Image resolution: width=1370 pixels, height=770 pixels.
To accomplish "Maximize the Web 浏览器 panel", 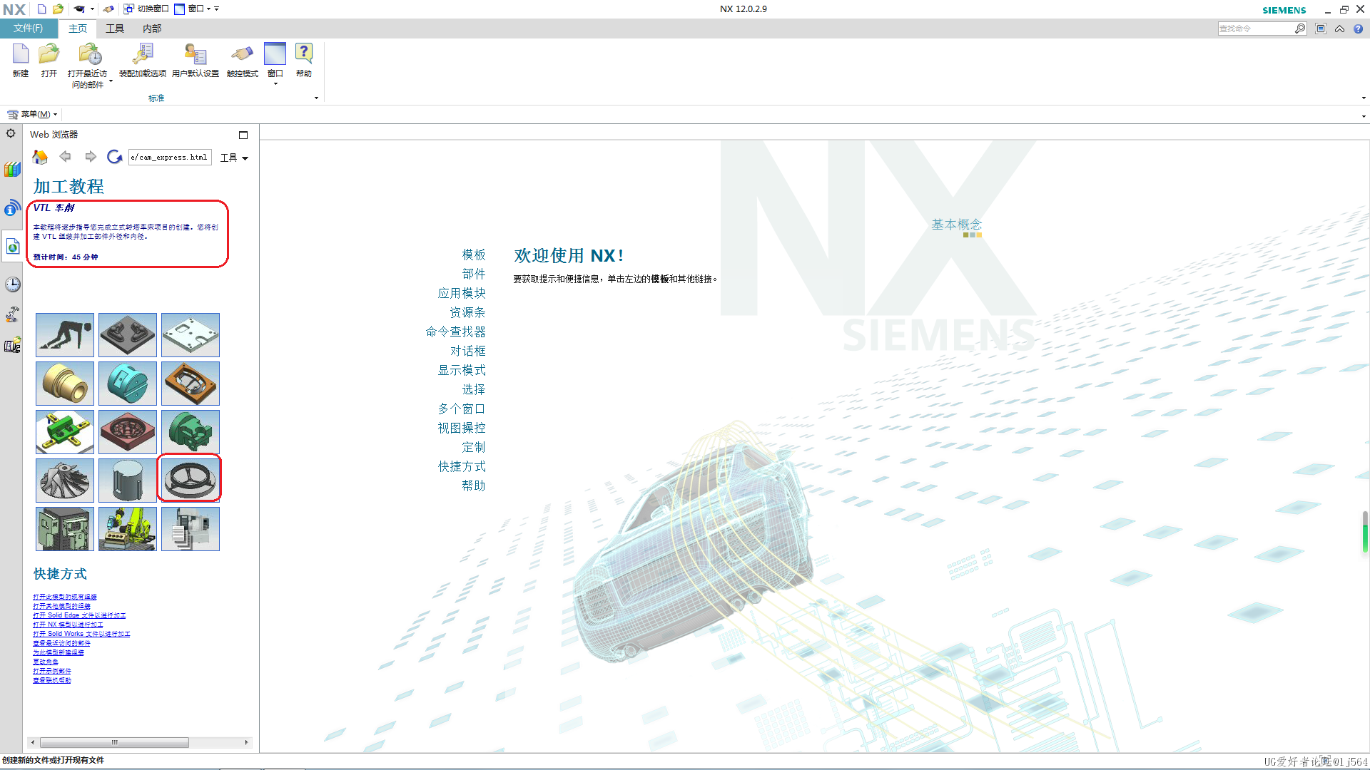I will point(243,135).
